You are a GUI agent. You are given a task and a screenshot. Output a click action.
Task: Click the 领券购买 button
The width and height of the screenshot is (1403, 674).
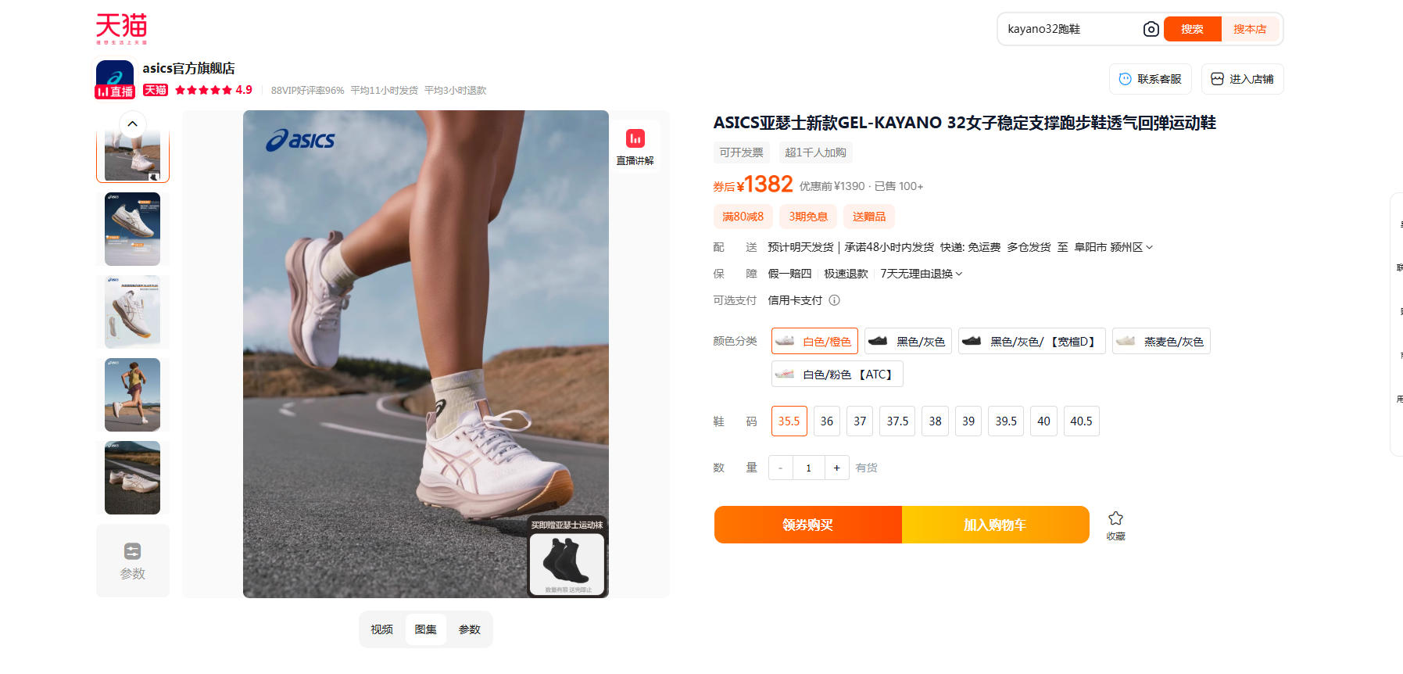click(808, 525)
